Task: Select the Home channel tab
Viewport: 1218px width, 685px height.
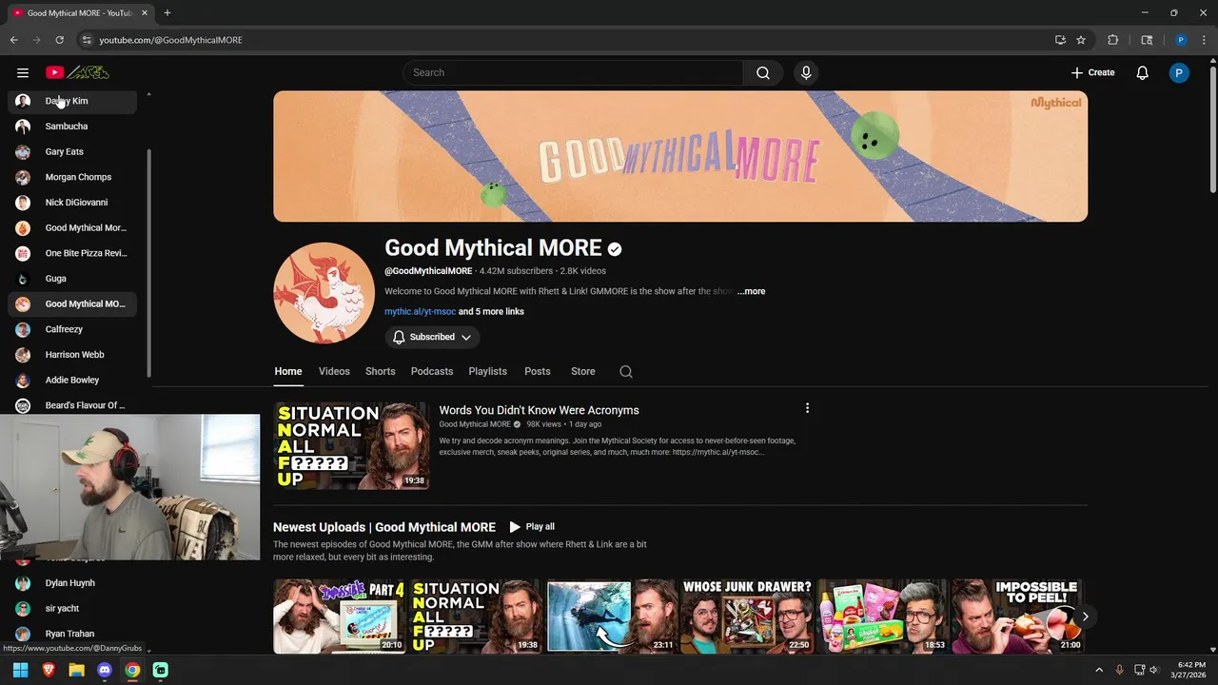Action: [x=288, y=371]
